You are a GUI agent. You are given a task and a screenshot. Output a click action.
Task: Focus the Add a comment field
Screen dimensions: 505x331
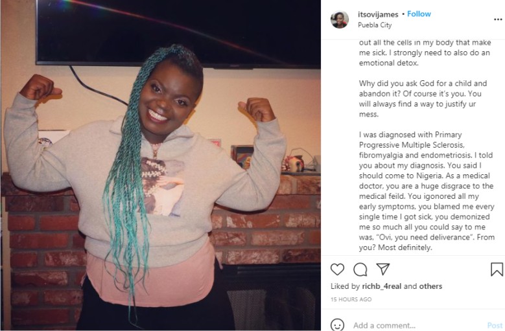tap(419, 325)
